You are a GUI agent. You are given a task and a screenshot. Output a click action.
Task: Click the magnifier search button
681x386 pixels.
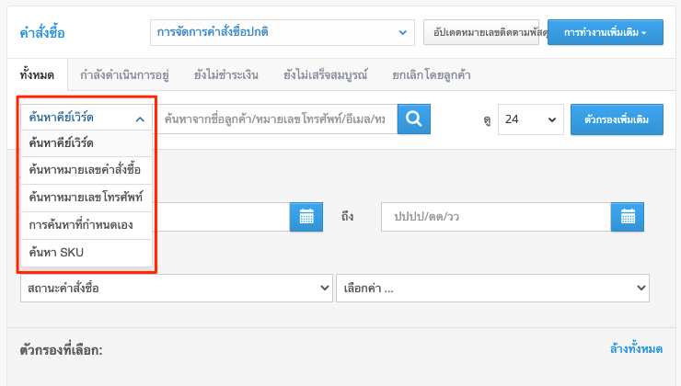[x=413, y=119]
